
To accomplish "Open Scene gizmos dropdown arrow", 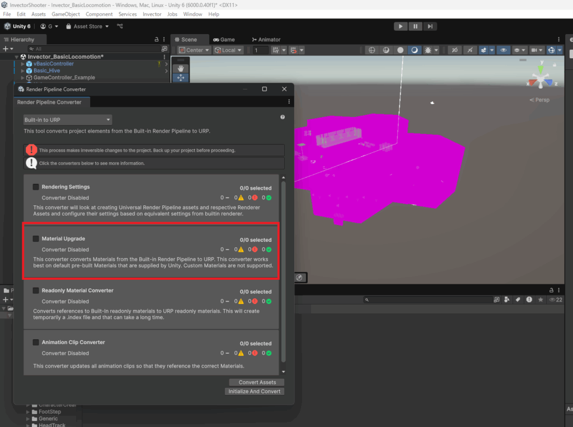I will point(560,50).
